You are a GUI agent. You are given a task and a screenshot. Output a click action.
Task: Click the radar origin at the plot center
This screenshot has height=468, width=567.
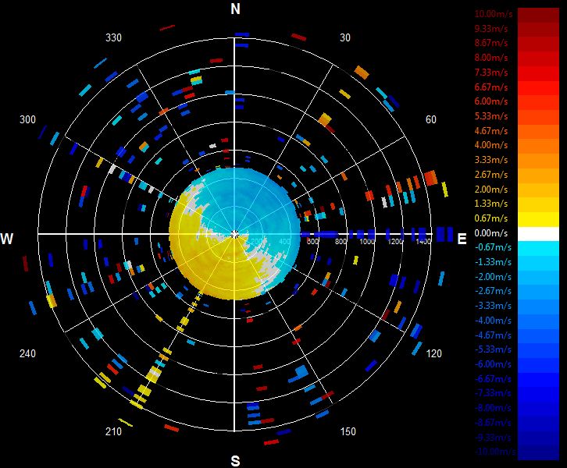click(x=234, y=234)
